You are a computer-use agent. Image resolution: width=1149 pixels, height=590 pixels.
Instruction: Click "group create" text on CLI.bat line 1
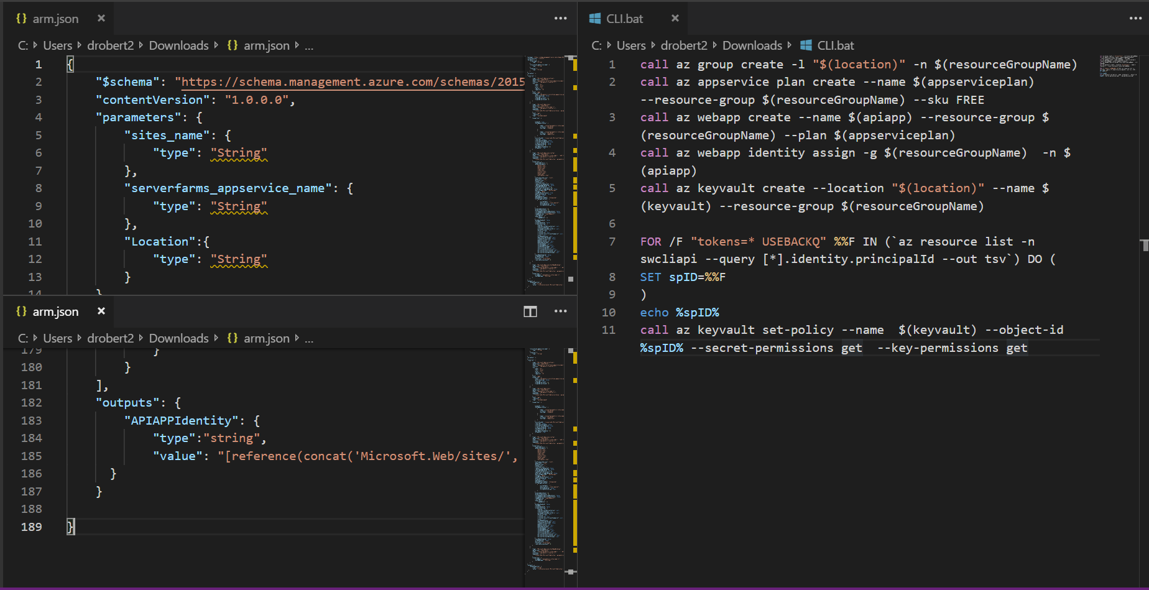click(741, 65)
